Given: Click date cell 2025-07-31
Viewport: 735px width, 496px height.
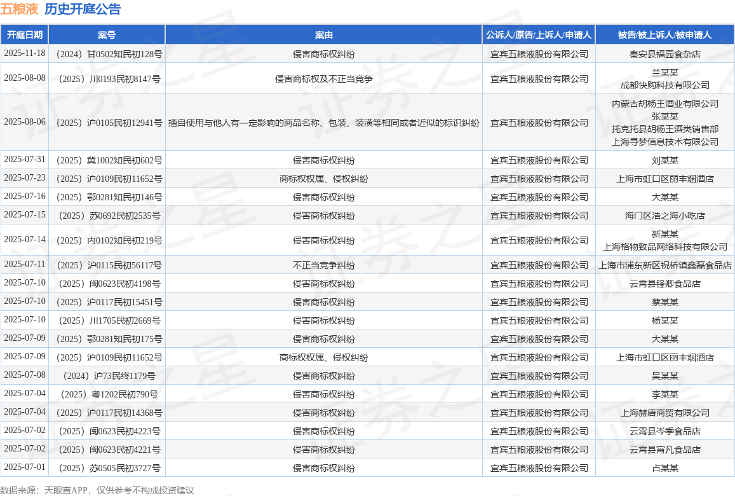Looking at the screenshot, I should point(25,159).
